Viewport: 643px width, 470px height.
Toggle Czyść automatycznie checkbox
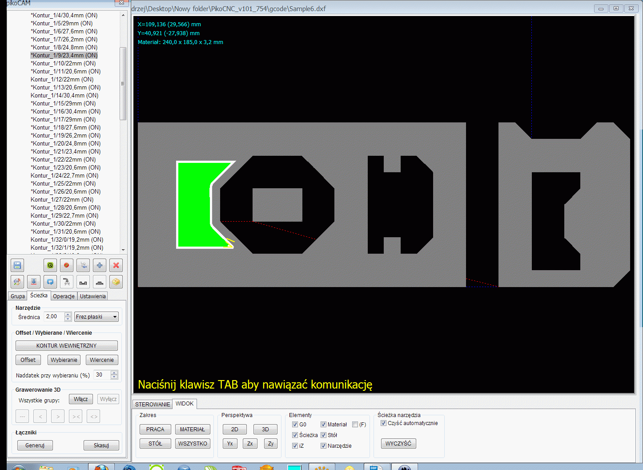(x=383, y=423)
